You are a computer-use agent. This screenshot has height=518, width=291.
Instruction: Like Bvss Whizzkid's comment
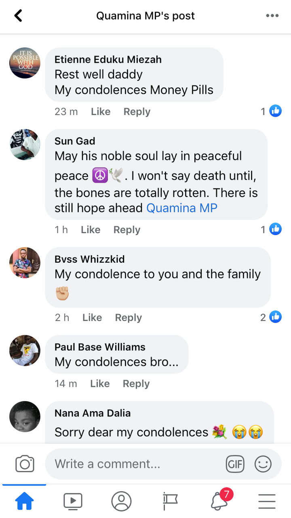click(92, 318)
